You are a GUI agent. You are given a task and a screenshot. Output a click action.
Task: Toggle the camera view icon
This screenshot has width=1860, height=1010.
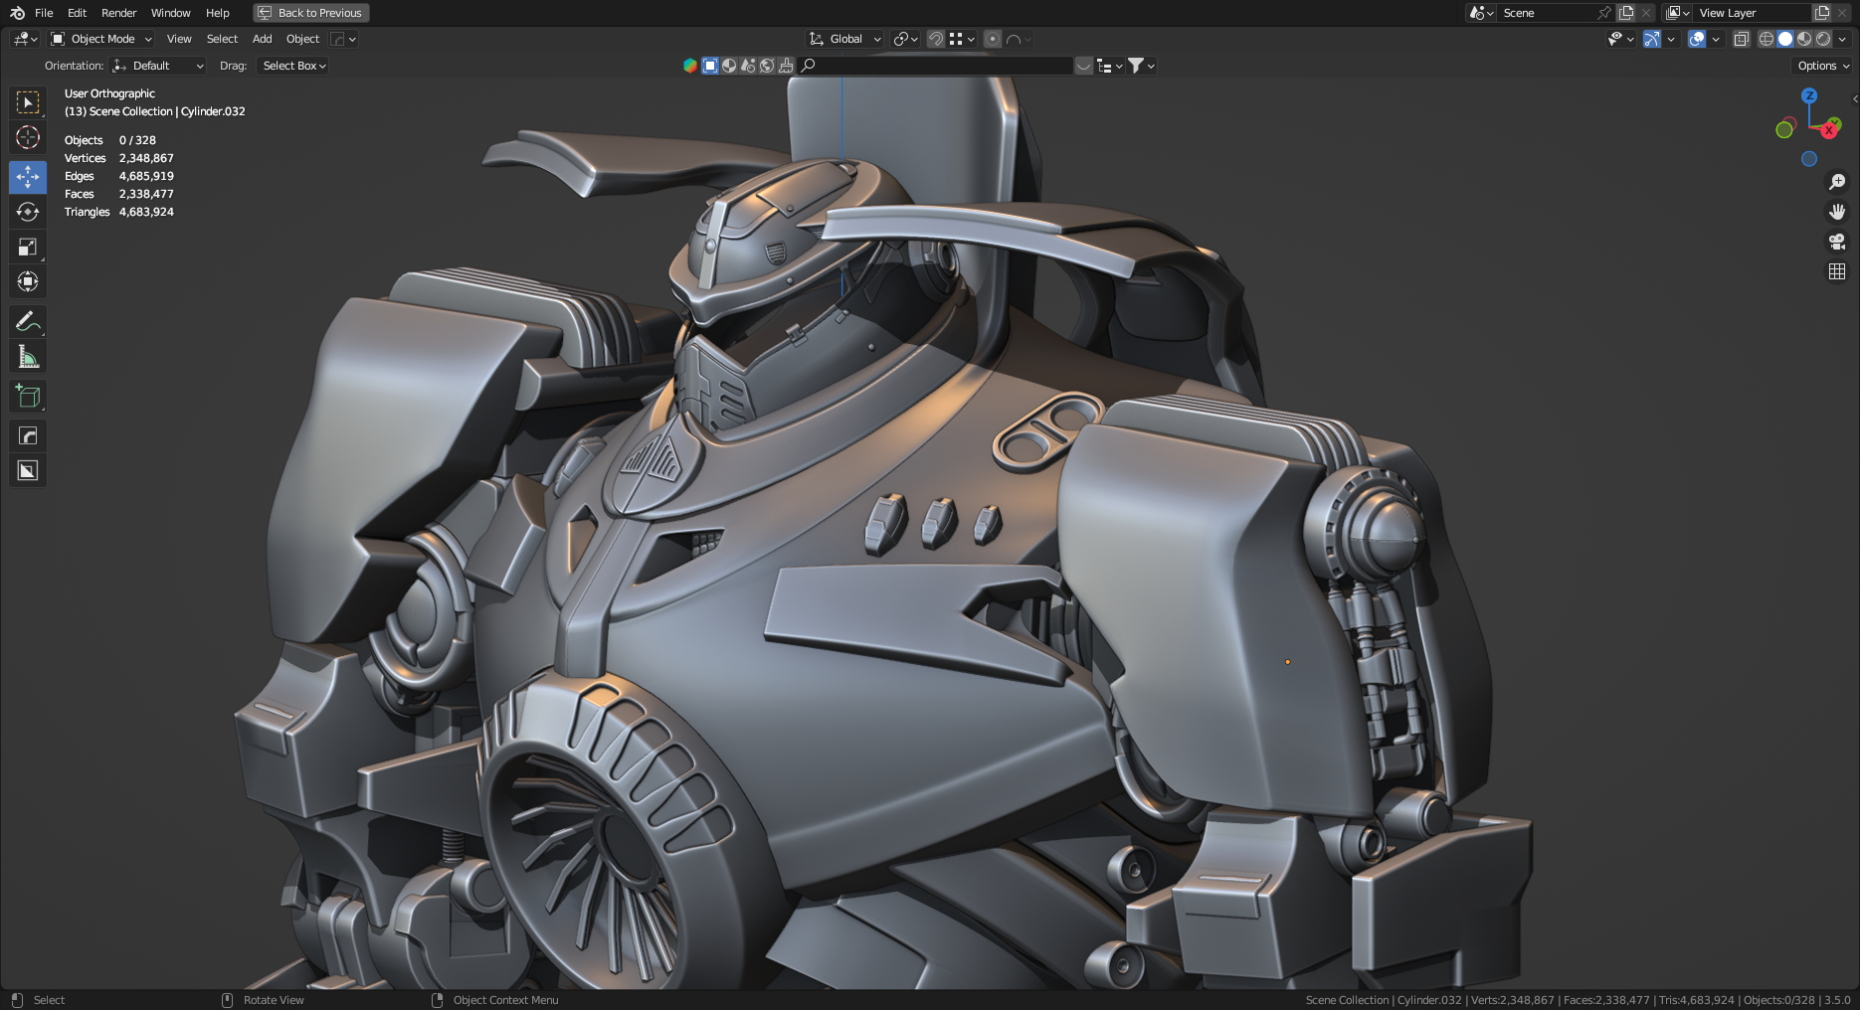pyautogui.click(x=1837, y=242)
